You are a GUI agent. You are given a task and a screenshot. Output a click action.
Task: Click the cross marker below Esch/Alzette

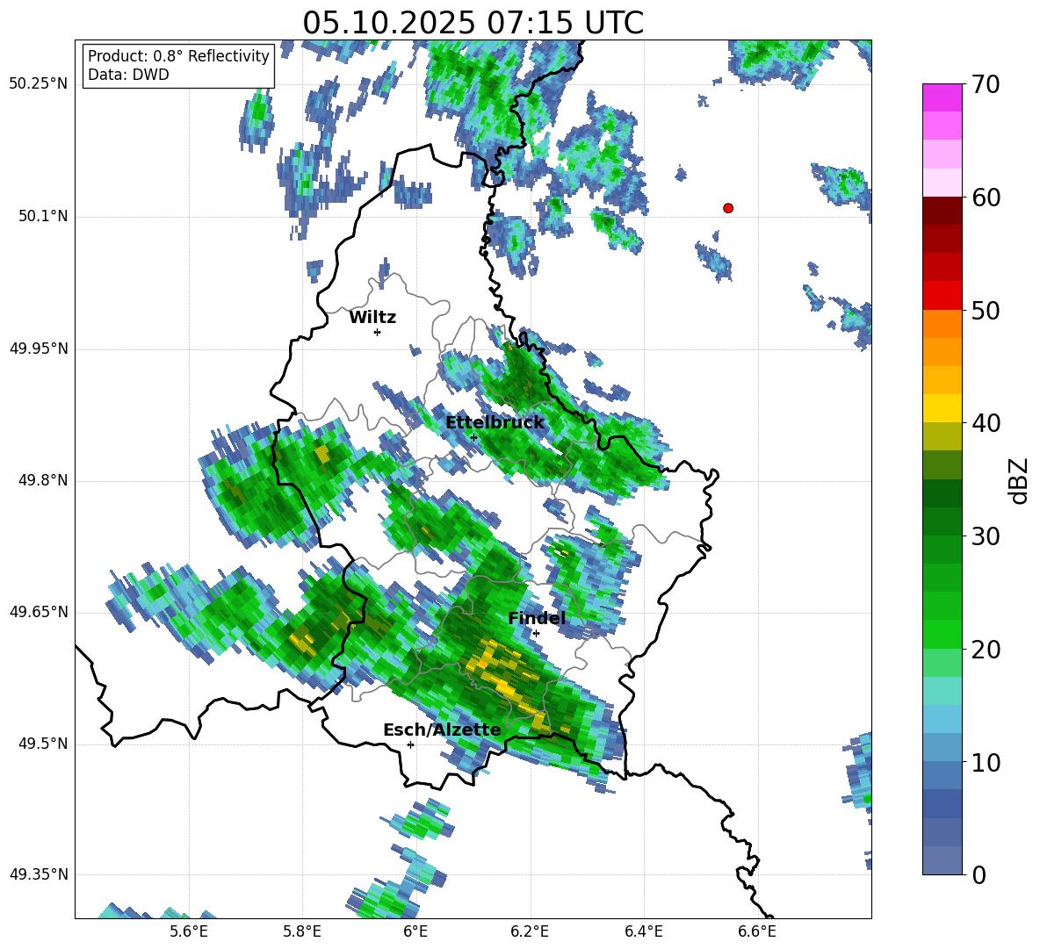pos(410,744)
